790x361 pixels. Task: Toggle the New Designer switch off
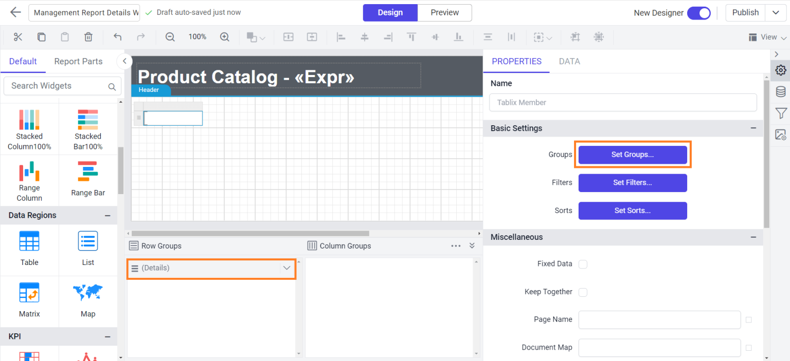tap(699, 13)
